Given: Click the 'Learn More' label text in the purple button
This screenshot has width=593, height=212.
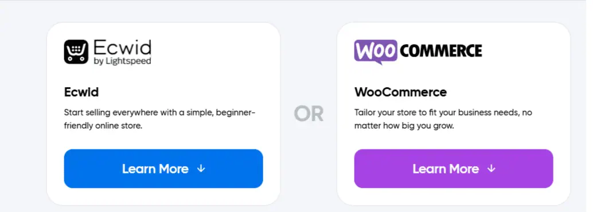Looking at the screenshot, I should pyautogui.click(x=446, y=168).
